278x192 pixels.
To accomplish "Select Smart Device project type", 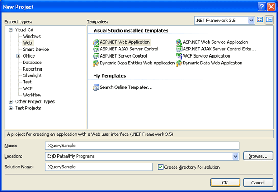I will (36, 50).
